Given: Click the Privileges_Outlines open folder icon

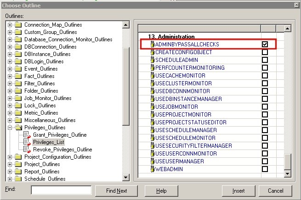Looking at the screenshot, I should click(x=18, y=128).
